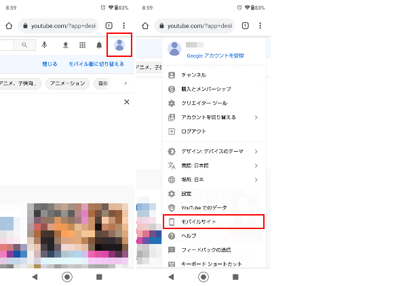407x286 pixels.
Task: Select モバイルサイト menu item
Action: [x=214, y=222]
